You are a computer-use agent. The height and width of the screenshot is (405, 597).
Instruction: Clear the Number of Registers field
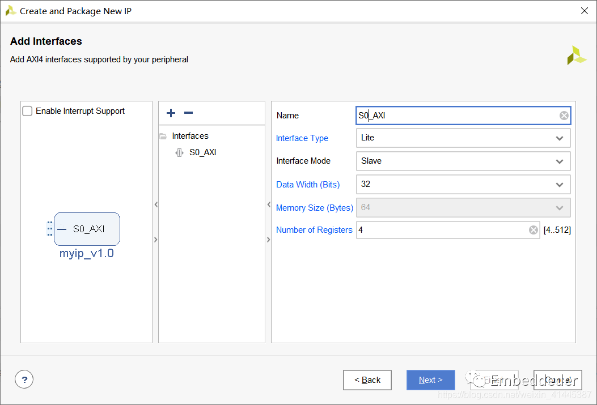pos(533,230)
